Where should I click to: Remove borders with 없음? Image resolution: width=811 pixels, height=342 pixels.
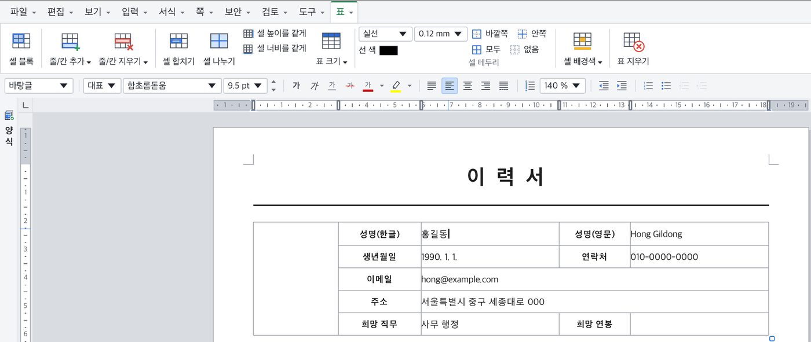524,50
